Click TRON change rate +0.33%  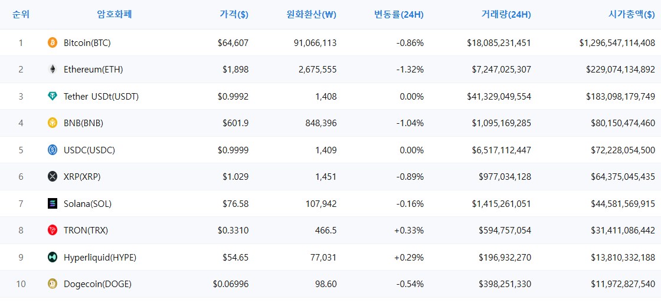click(x=410, y=230)
